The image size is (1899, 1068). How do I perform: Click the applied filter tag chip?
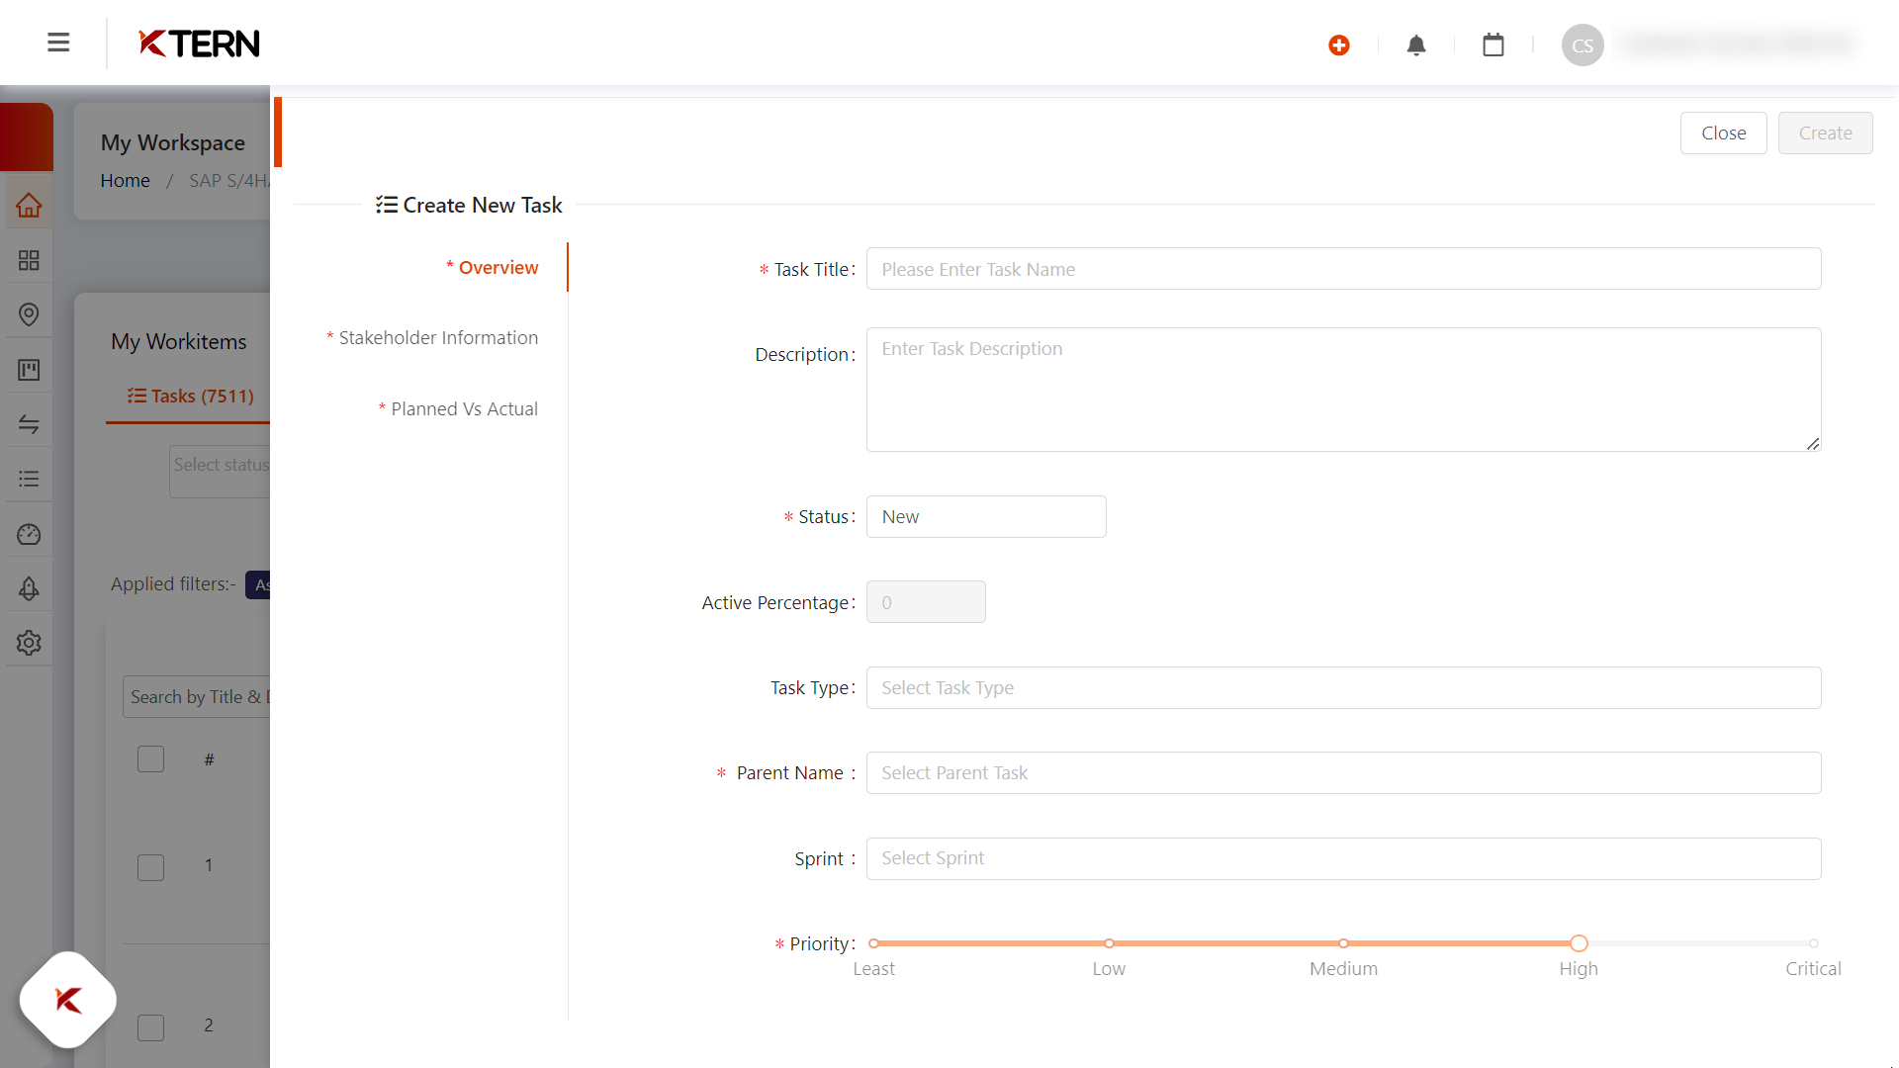point(258,584)
